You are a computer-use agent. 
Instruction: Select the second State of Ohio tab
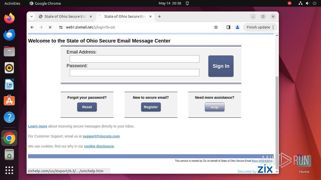125,16
